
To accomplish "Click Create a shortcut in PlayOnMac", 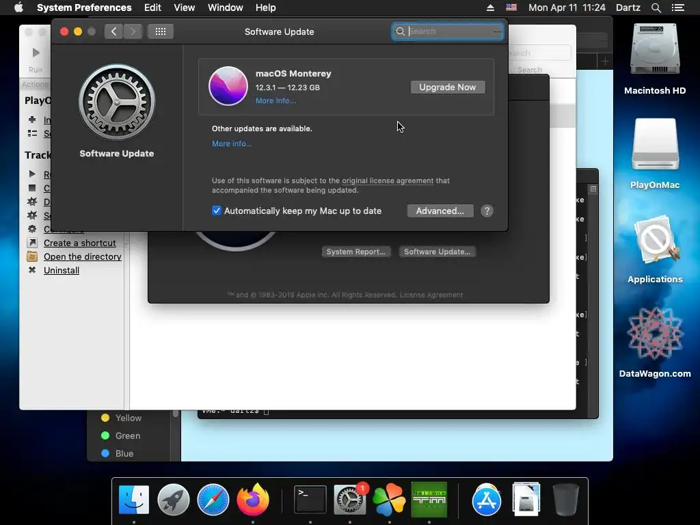I will click(x=79, y=243).
